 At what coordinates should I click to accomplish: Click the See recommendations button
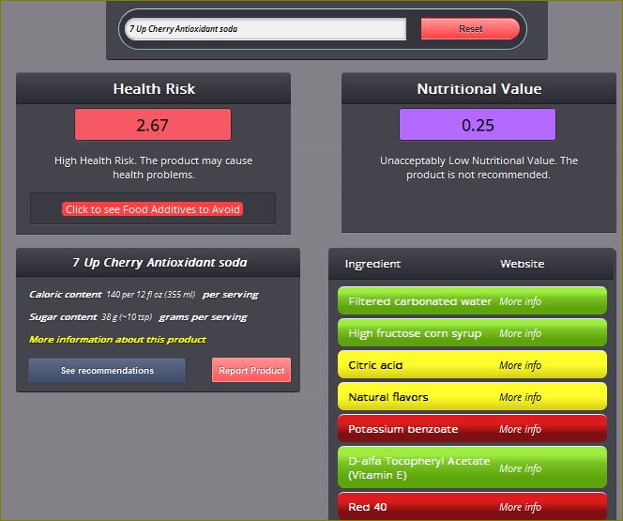pos(107,371)
